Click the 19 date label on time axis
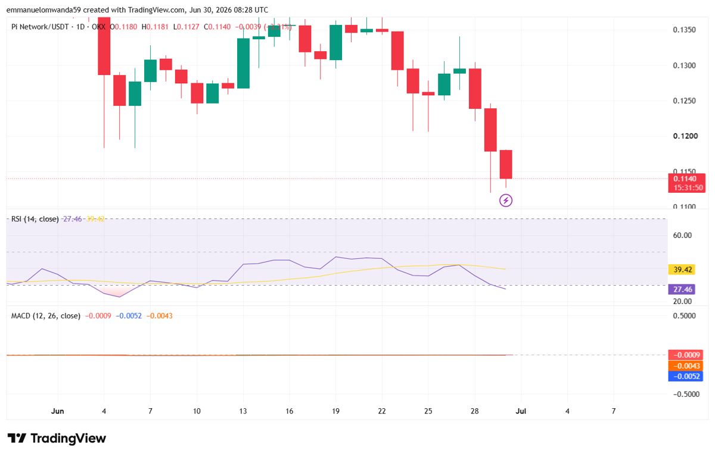 (335, 411)
